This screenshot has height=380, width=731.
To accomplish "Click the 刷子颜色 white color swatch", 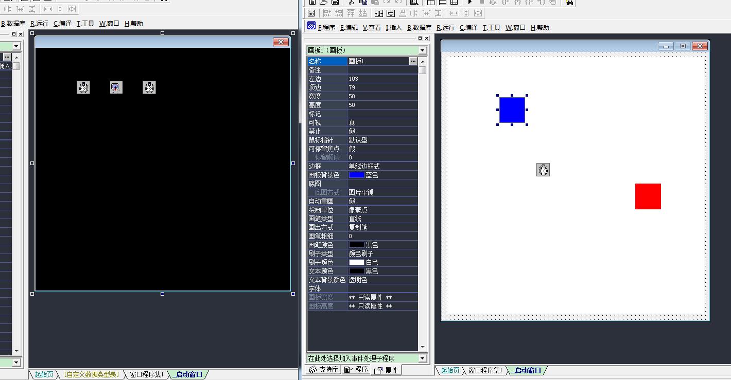I will [x=356, y=262].
